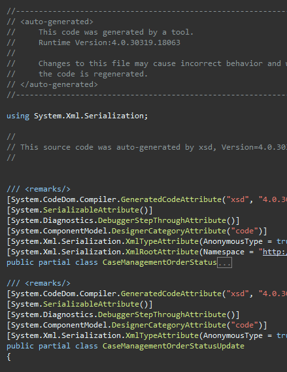Click System.Xml.Serialization in the using statement
This screenshot has width=287, height=372.
[x=89, y=116]
